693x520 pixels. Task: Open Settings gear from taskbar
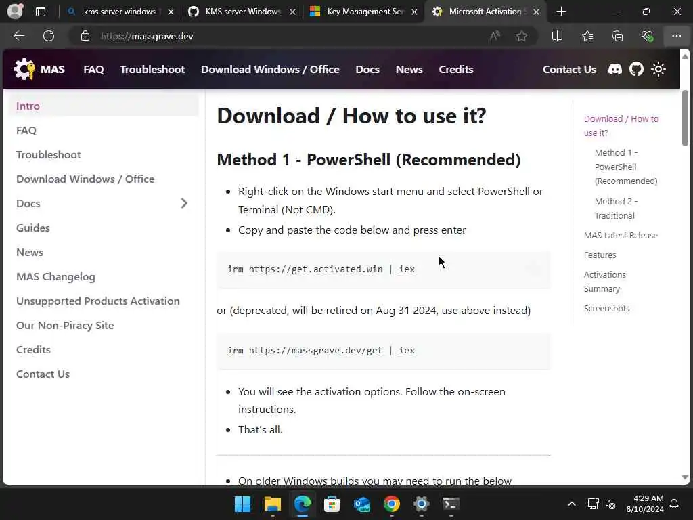(x=422, y=504)
